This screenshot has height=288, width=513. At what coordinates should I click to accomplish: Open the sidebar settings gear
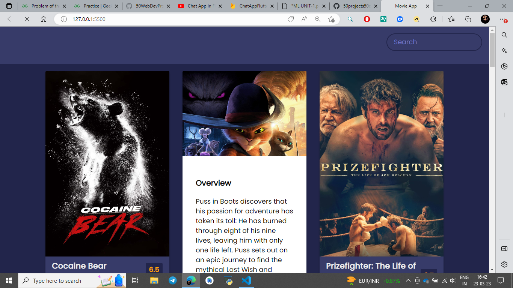504,264
